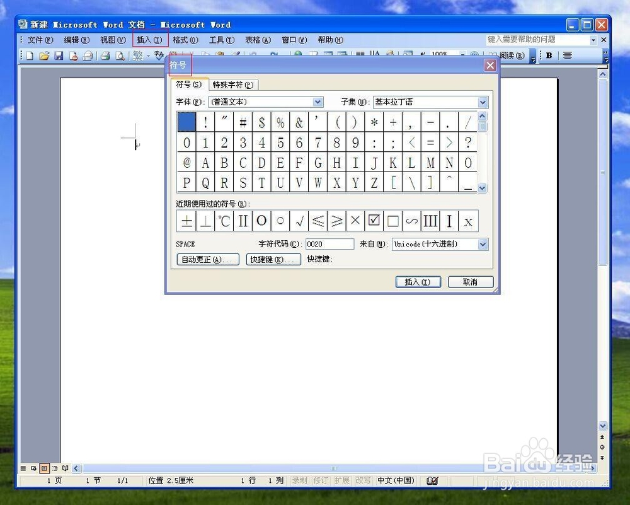Click the Save floppy disk icon
Viewport: 630px width, 505px height.
click(x=59, y=55)
